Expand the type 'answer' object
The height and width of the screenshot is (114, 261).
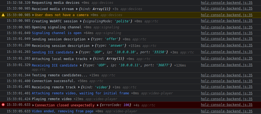93,46
